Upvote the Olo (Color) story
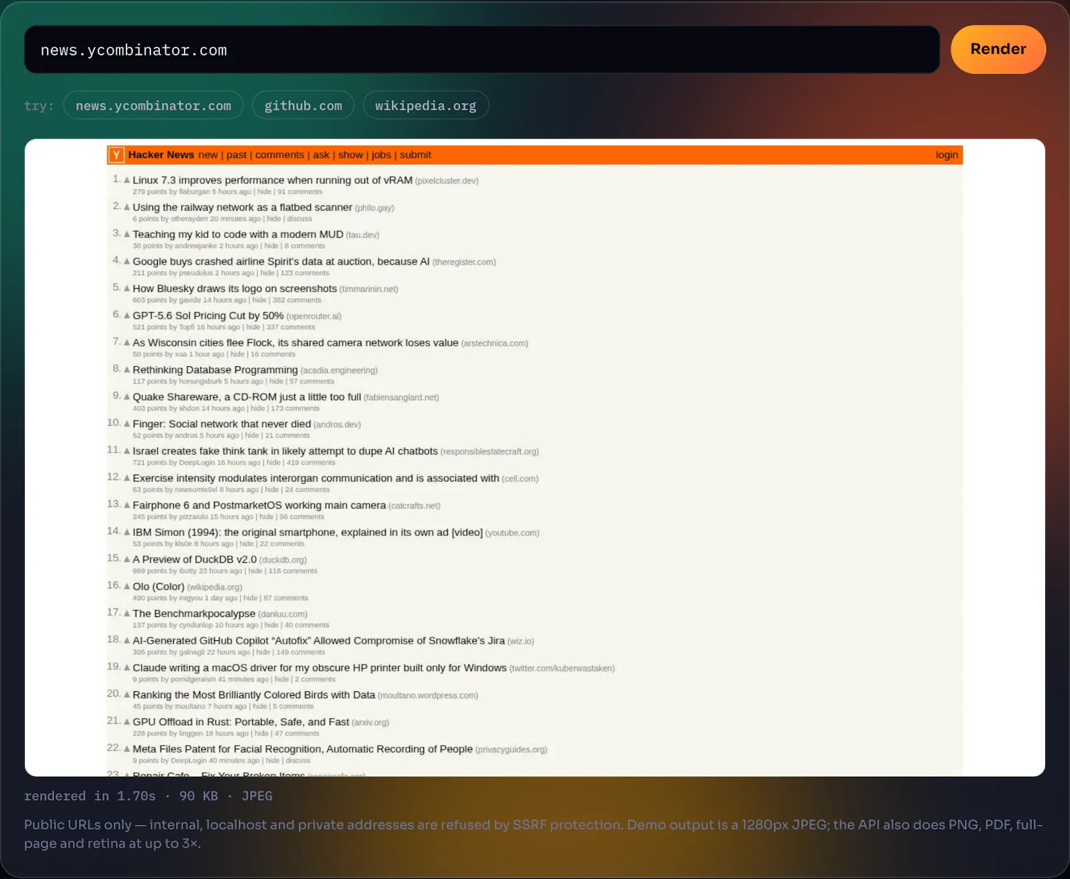The image size is (1070, 879). [x=126, y=586]
